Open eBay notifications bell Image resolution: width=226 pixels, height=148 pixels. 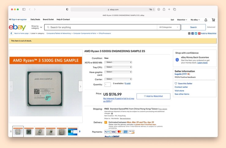point(206,20)
